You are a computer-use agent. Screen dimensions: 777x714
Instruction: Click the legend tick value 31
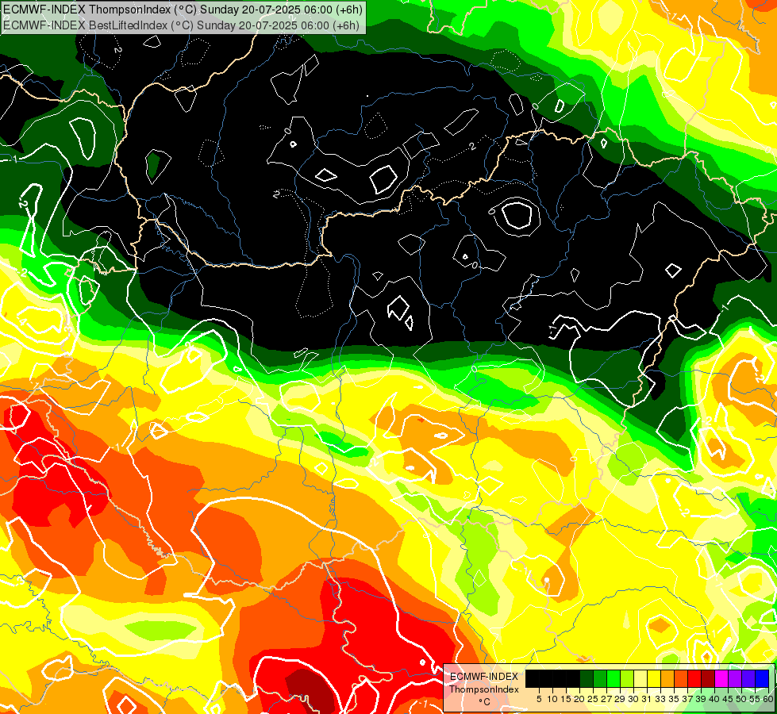coord(646,699)
